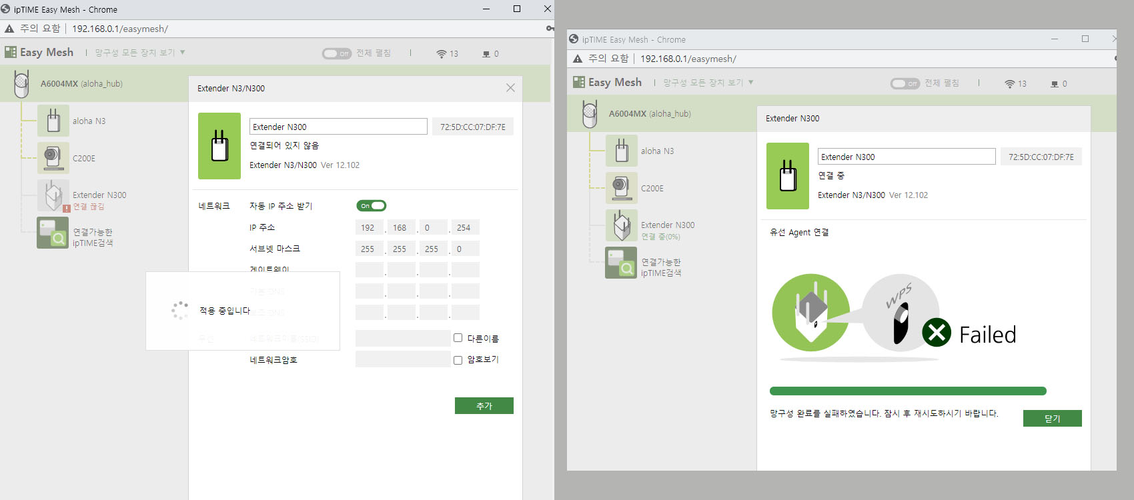Click the green extender icon in Extender N3/N300 dialog

tap(219, 146)
